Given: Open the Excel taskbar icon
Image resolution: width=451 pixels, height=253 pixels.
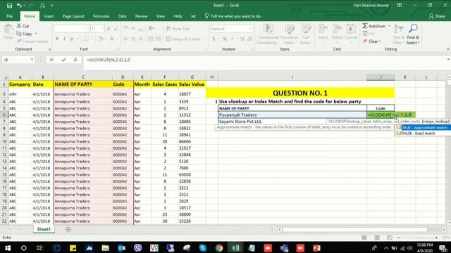Looking at the screenshot, I should tap(235, 248).
